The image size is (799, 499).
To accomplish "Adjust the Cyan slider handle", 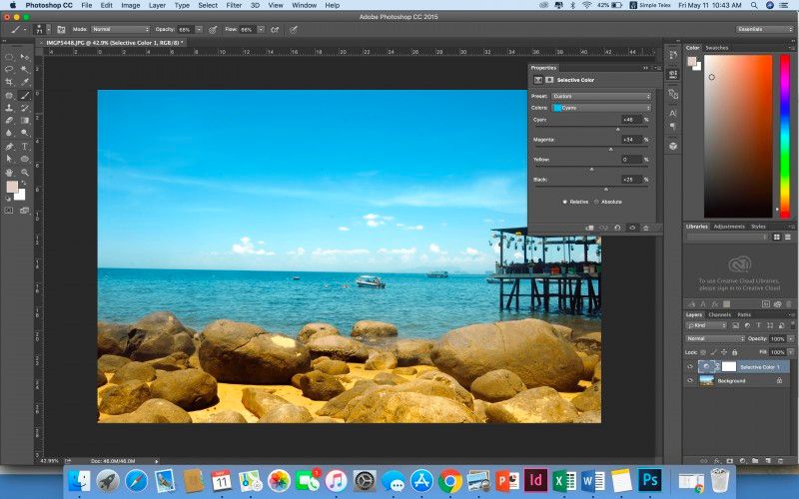I will tap(618, 130).
